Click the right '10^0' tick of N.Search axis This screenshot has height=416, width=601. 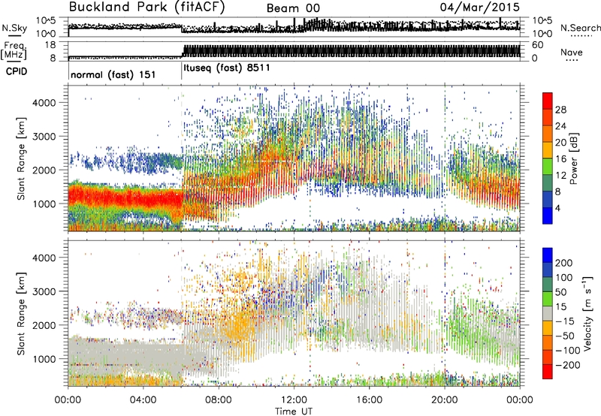[x=542, y=34]
